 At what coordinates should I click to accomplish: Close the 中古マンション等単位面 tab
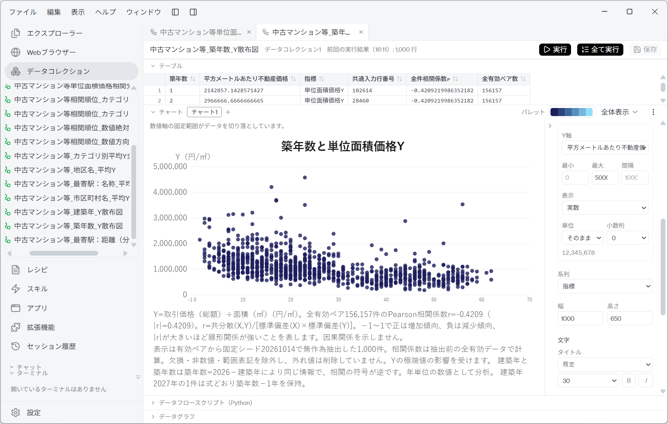tap(249, 32)
